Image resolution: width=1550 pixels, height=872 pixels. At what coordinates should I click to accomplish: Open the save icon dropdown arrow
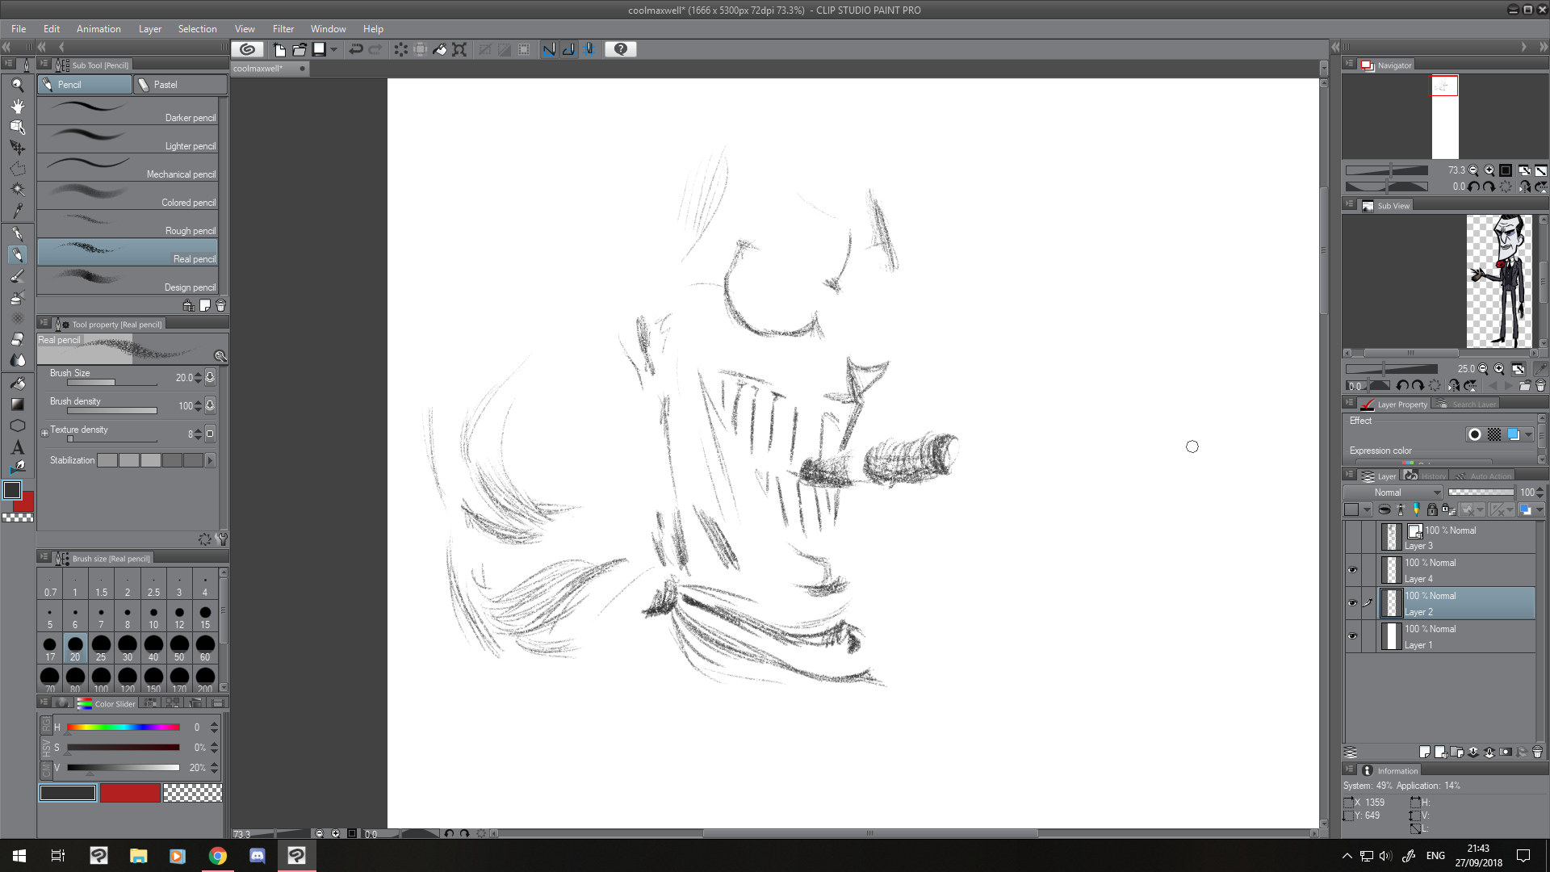(333, 49)
